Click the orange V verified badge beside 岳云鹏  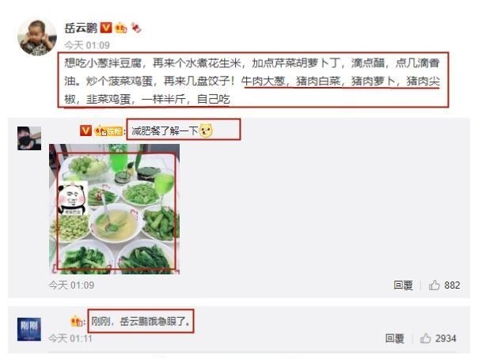click(106, 28)
